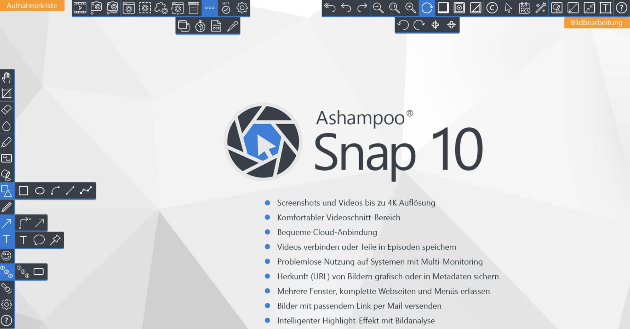Undo the last edit step
630x329 pixels.
pyautogui.click(x=346, y=8)
